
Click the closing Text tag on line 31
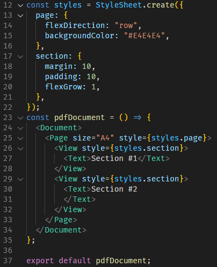point(79,199)
